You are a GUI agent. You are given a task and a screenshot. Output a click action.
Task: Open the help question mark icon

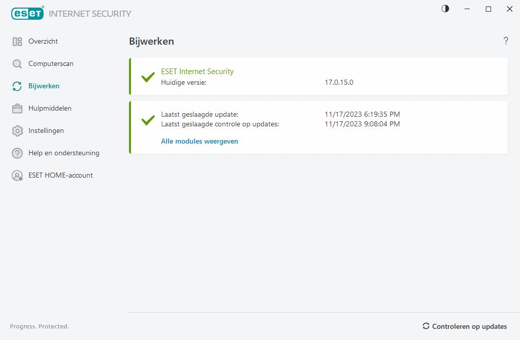point(506,41)
